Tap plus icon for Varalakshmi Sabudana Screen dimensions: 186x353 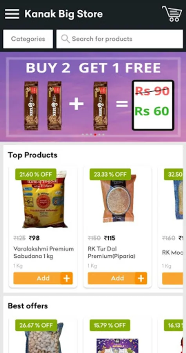(x=67, y=278)
